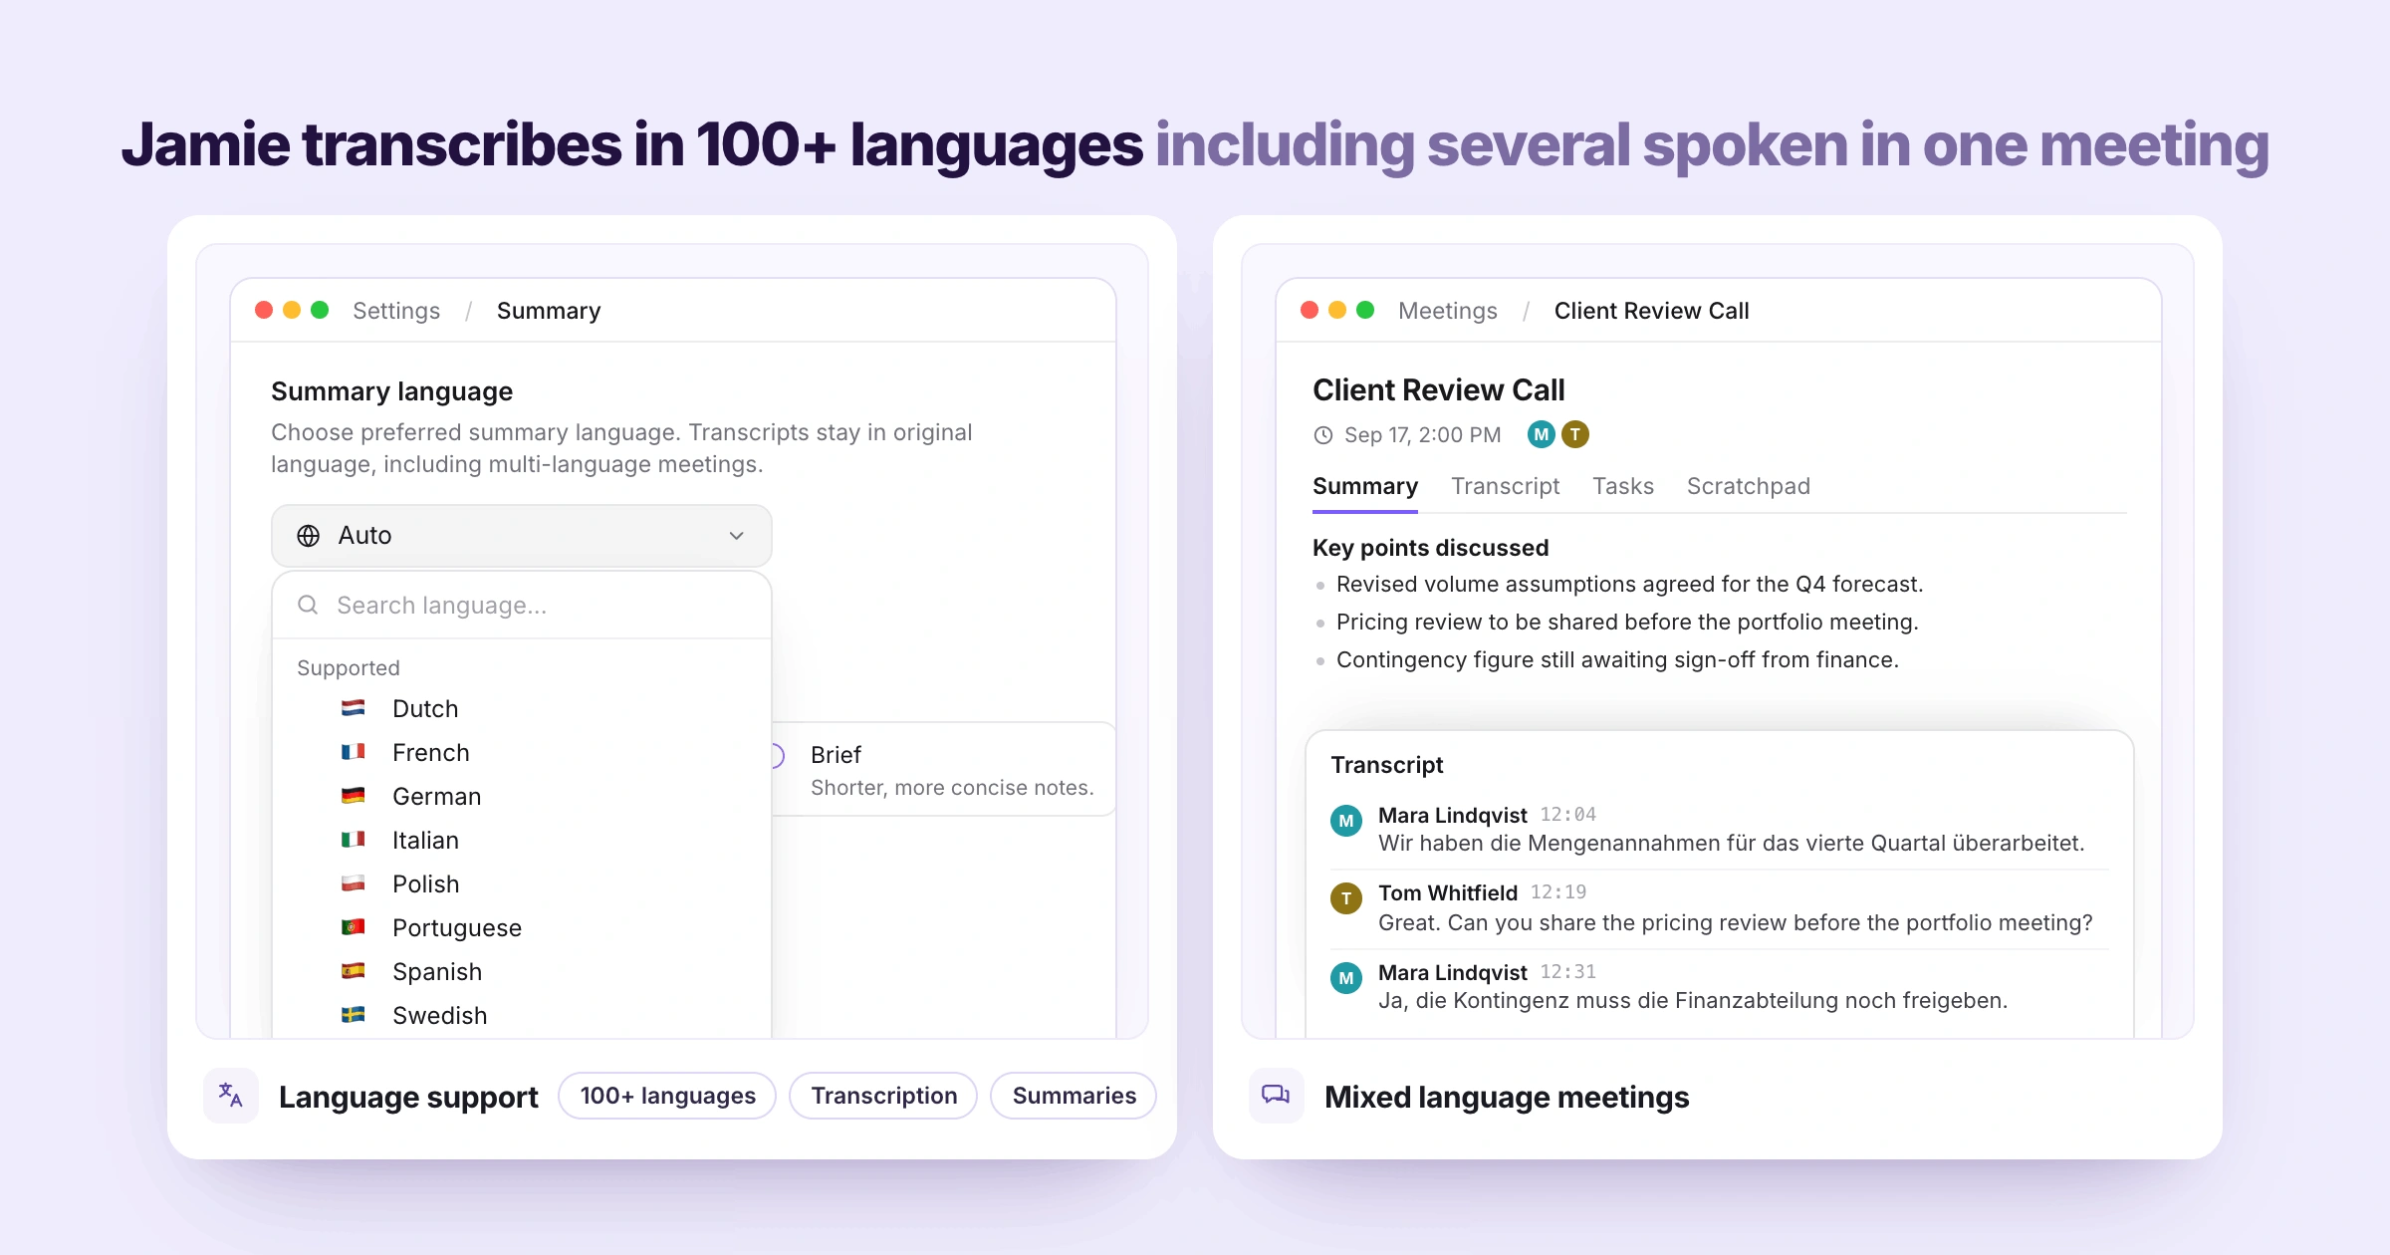Screen dimensions: 2390x1255
Task: Click 'Contingency figure still awaiting' key point
Action: click(1617, 660)
